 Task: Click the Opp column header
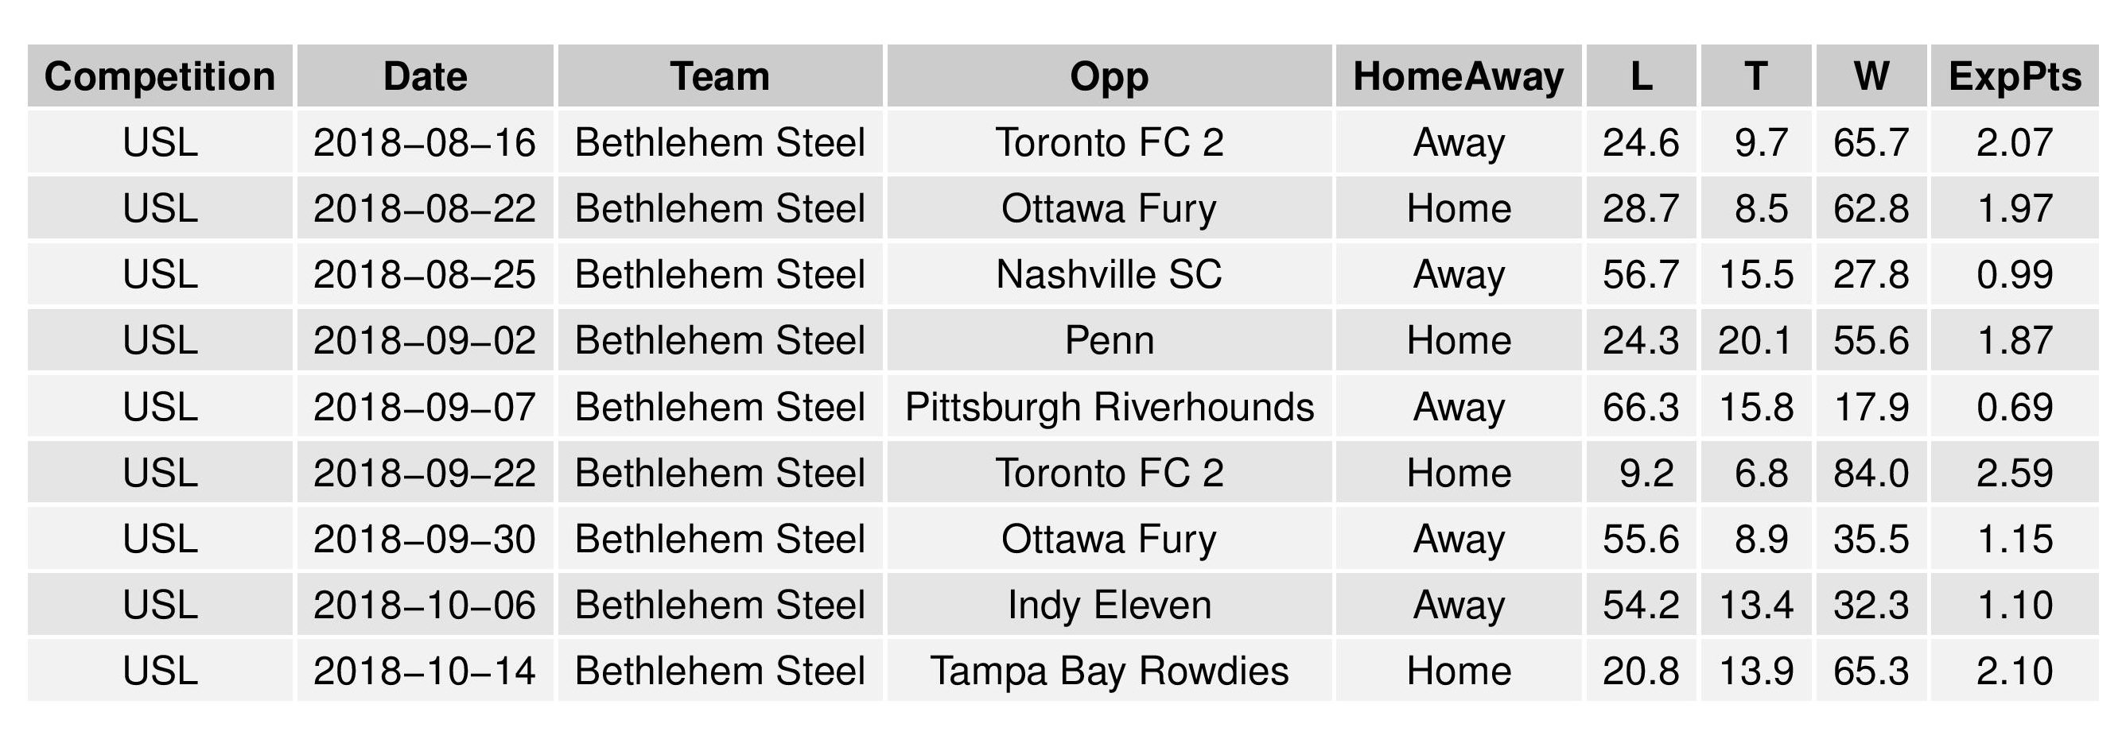point(1109,76)
